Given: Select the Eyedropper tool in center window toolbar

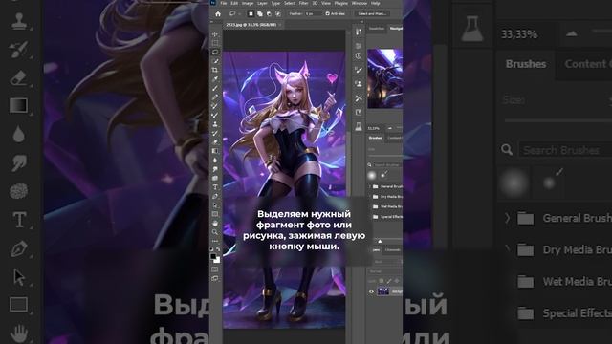Looking at the screenshot, I should point(215,78).
